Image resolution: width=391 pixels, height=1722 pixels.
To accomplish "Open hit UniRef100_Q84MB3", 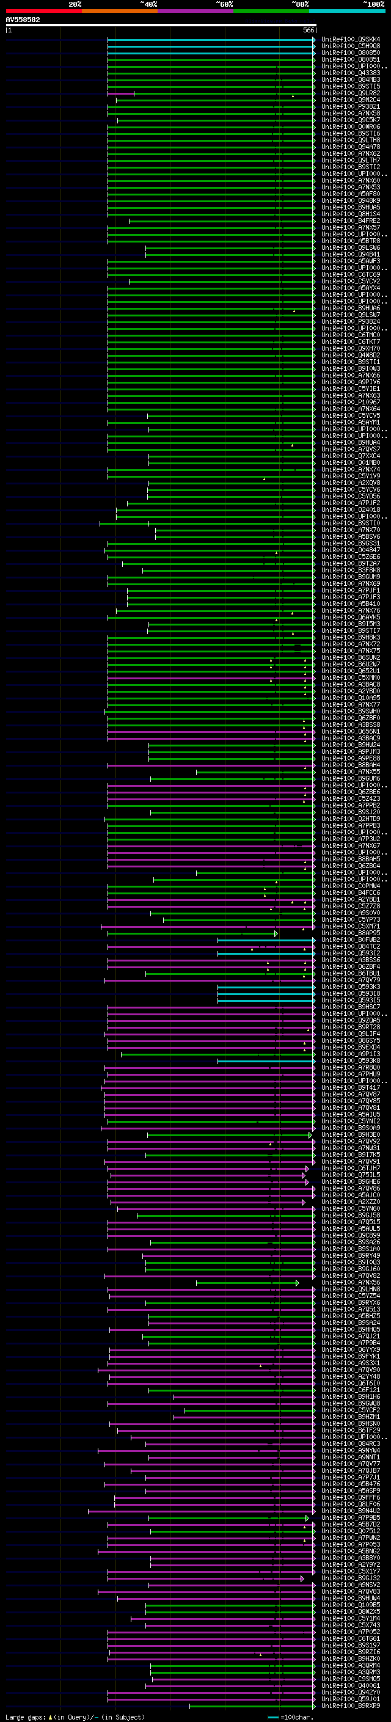I will 351,79.
